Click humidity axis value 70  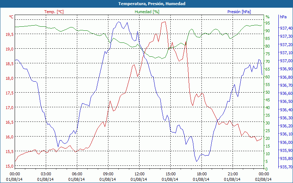pyautogui.click(x=268, y=61)
